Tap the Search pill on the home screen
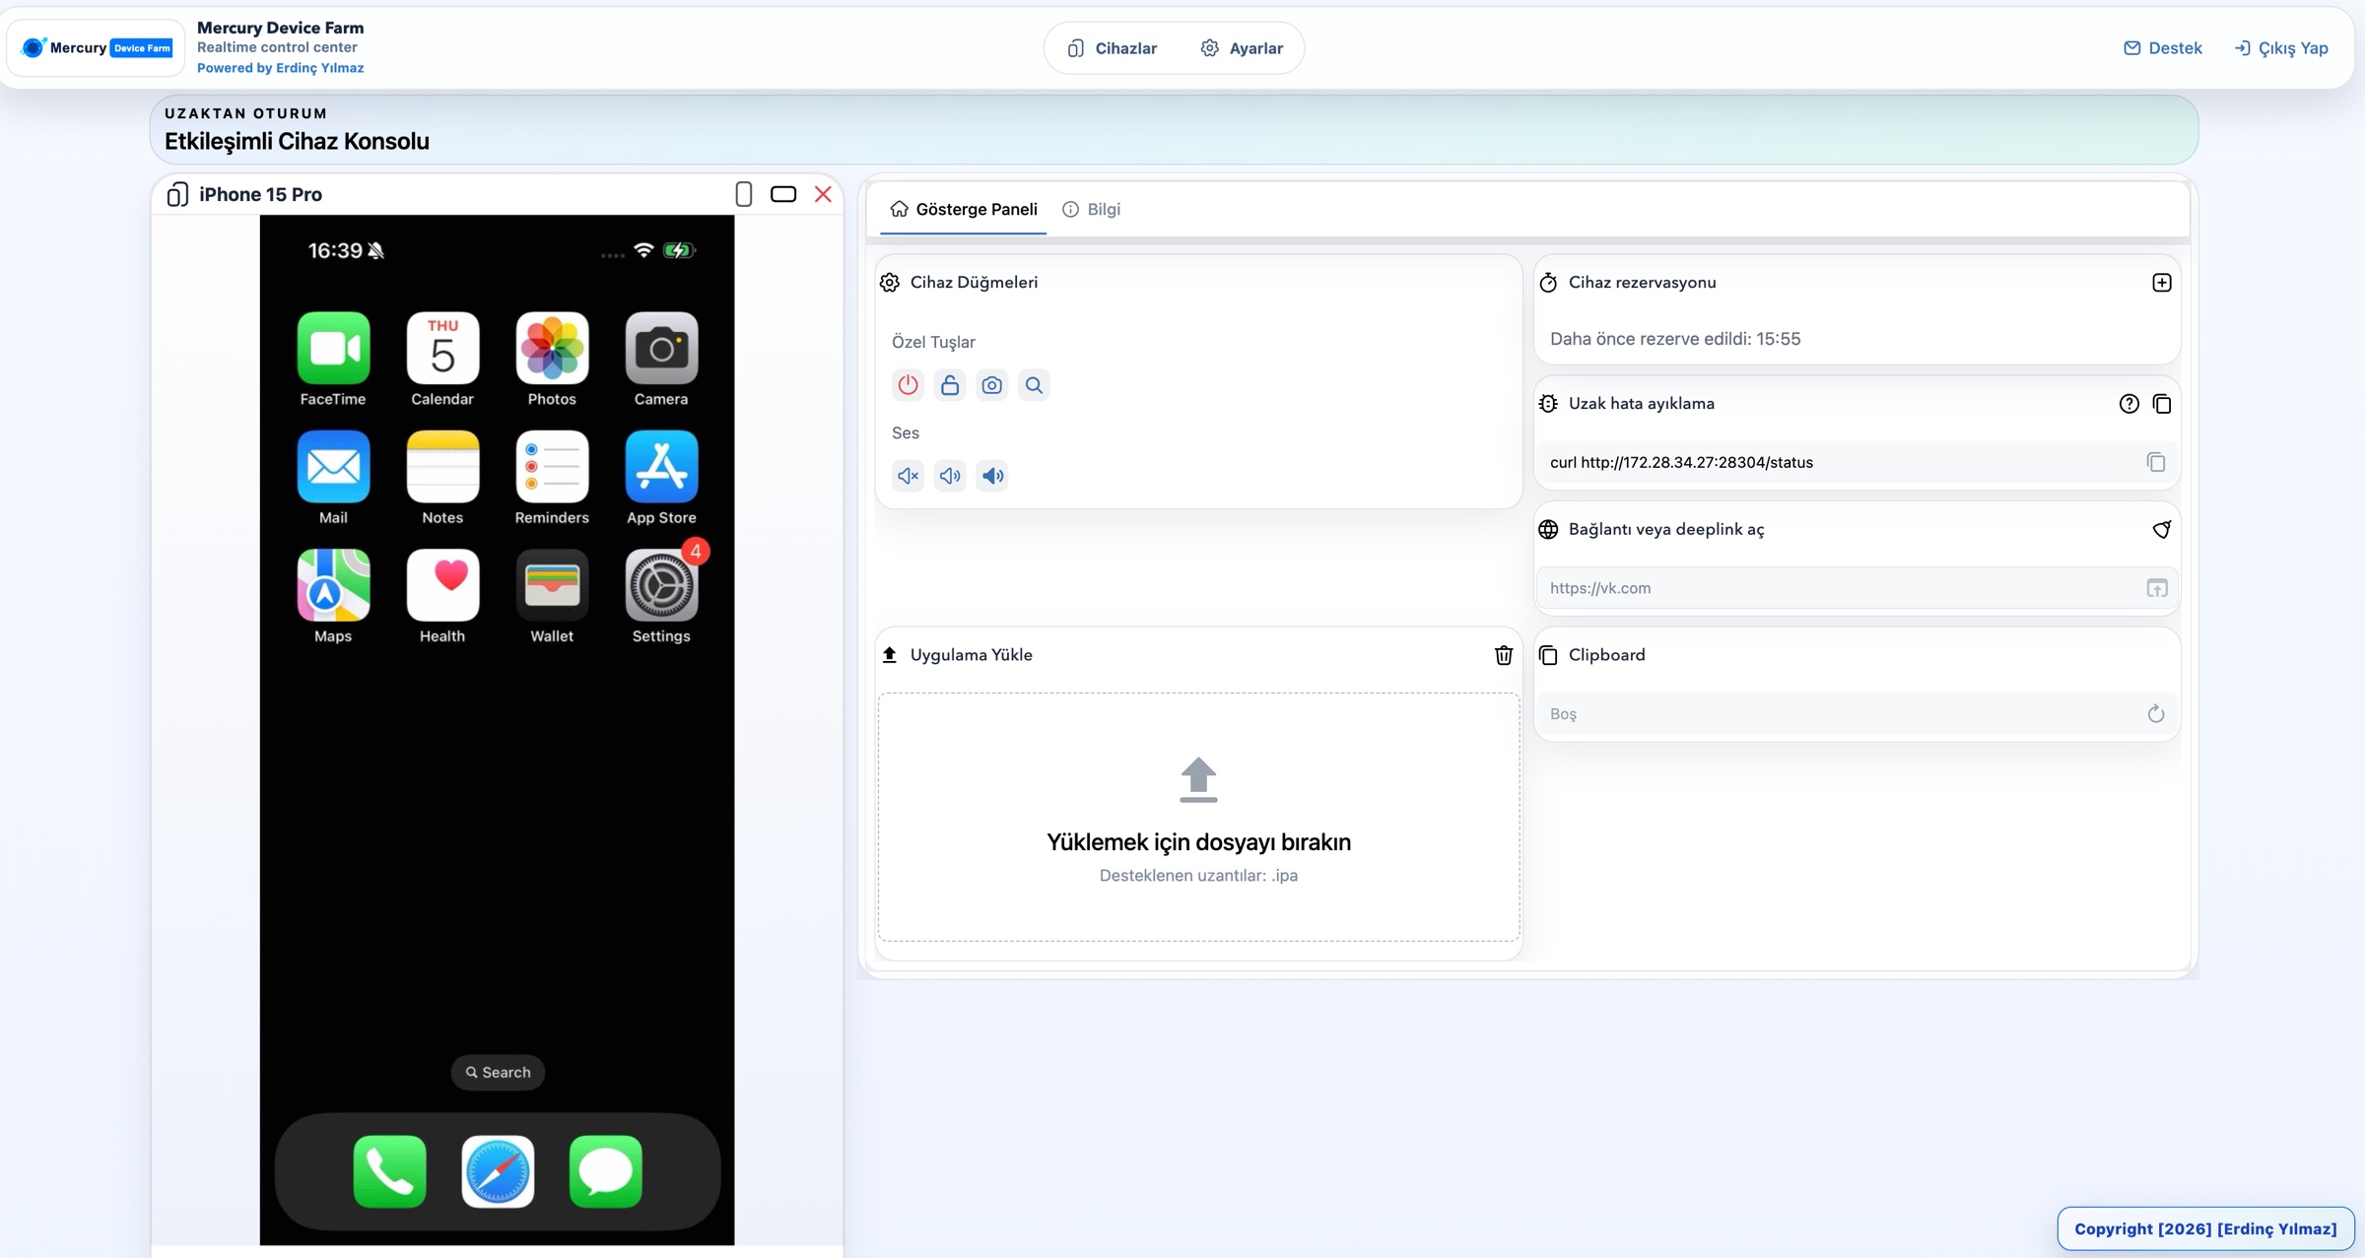This screenshot has width=2365, height=1258. pyautogui.click(x=498, y=1072)
